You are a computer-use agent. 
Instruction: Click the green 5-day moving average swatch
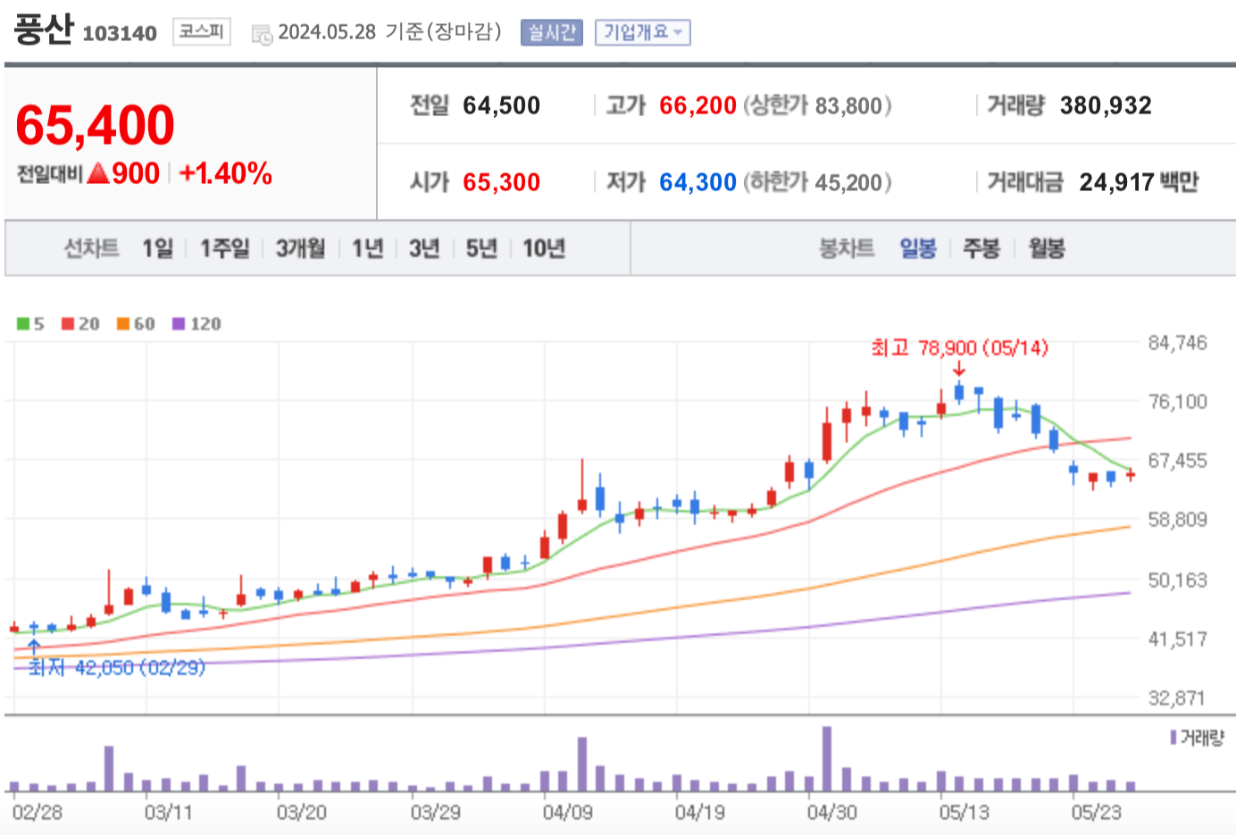pyautogui.click(x=23, y=323)
